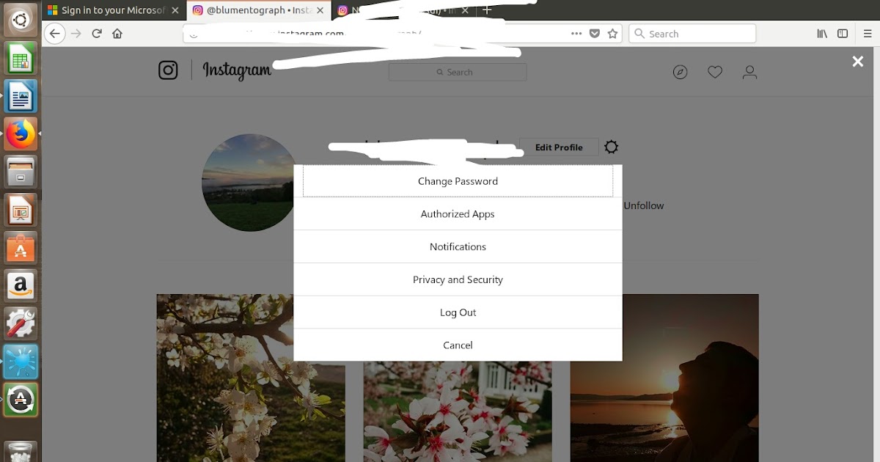
Task: Click the Log Out option
Action: point(458,312)
